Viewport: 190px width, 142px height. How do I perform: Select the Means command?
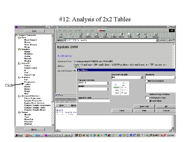tap(27, 89)
